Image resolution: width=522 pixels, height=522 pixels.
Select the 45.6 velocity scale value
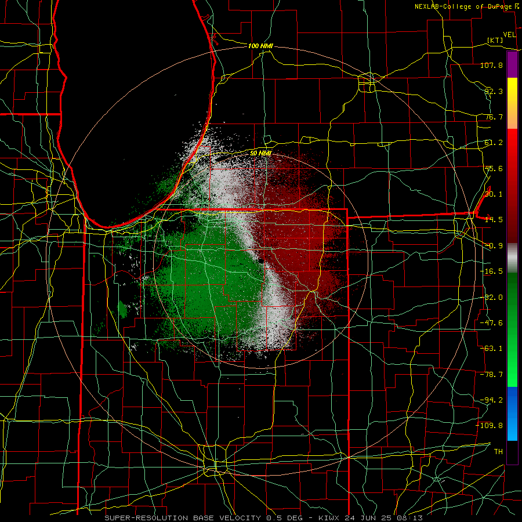point(494,168)
